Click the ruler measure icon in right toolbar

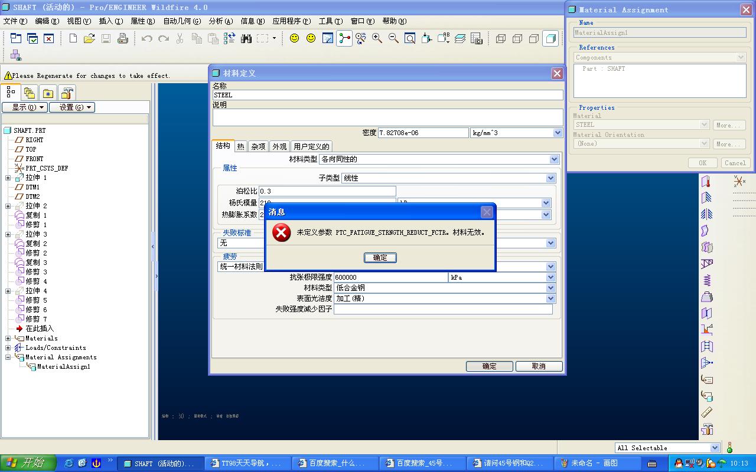click(x=706, y=412)
